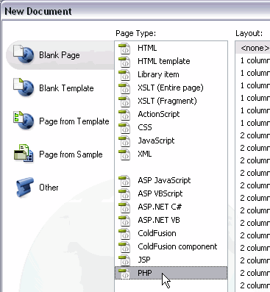Select the Blank Page category
This screenshot has width=270, height=292.
60,55
